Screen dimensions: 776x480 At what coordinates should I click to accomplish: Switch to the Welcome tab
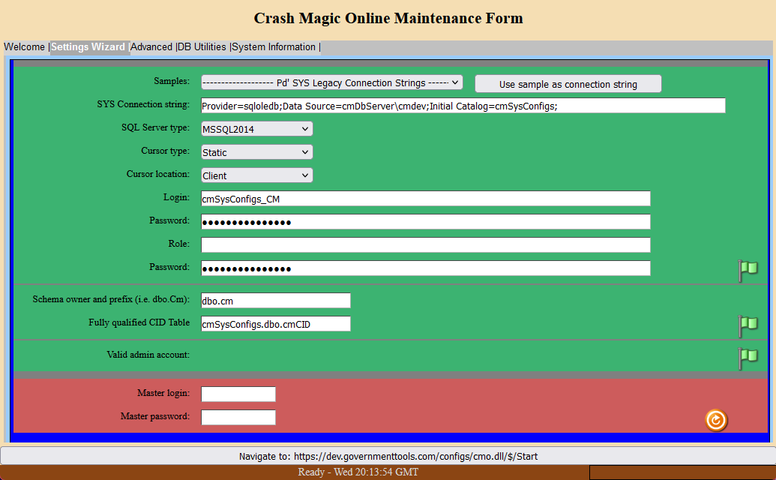point(24,47)
